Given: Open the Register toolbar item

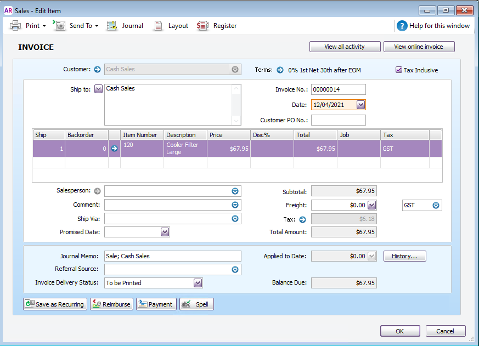Looking at the screenshot, I should point(217,26).
